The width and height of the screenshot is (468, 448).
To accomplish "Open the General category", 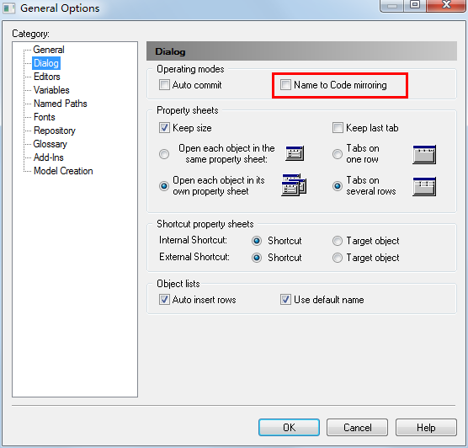I will pyautogui.click(x=49, y=50).
